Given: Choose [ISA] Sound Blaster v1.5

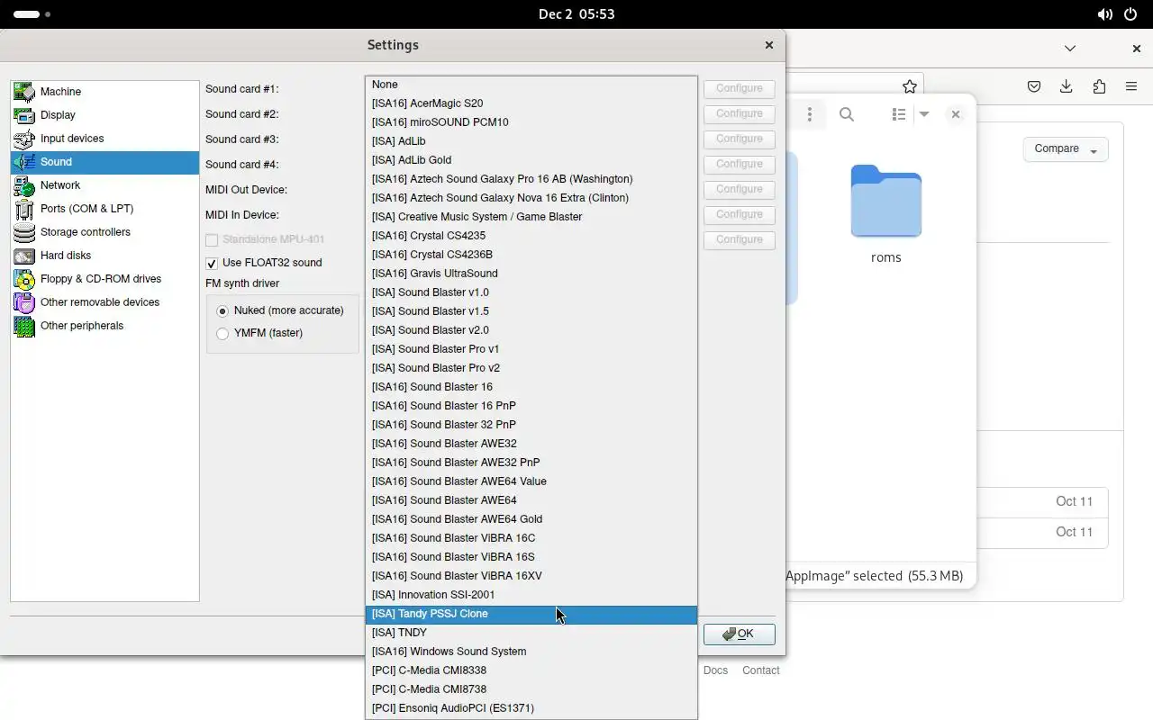Looking at the screenshot, I should coord(531,311).
